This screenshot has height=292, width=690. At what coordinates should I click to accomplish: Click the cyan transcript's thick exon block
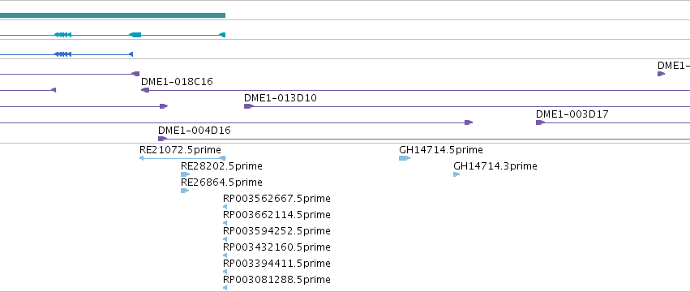click(135, 35)
